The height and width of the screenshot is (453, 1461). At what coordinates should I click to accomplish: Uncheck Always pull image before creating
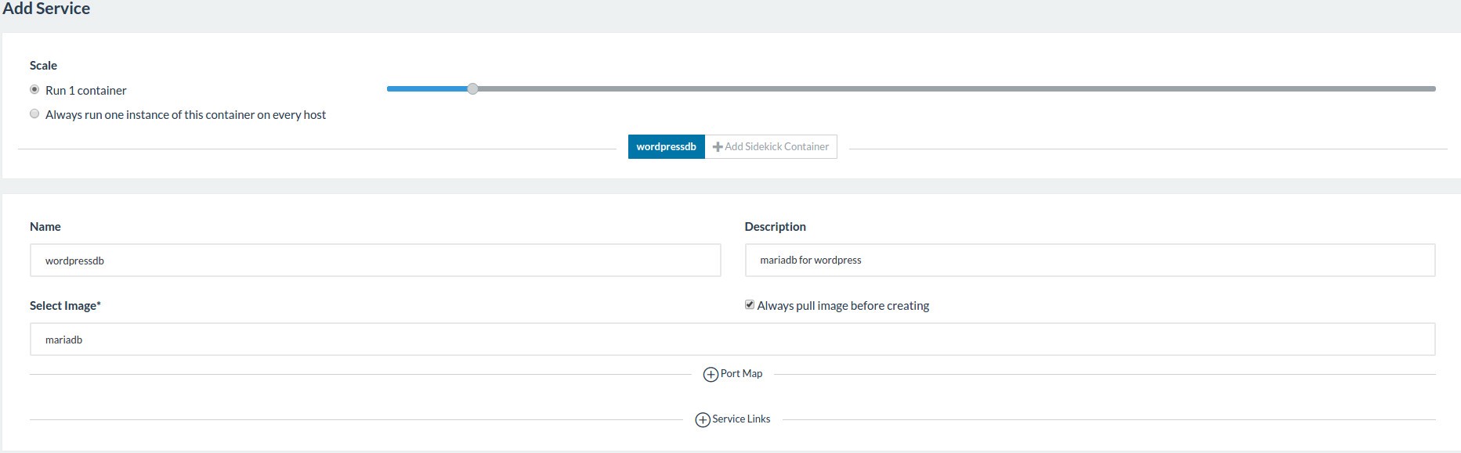click(x=750, y=305)
